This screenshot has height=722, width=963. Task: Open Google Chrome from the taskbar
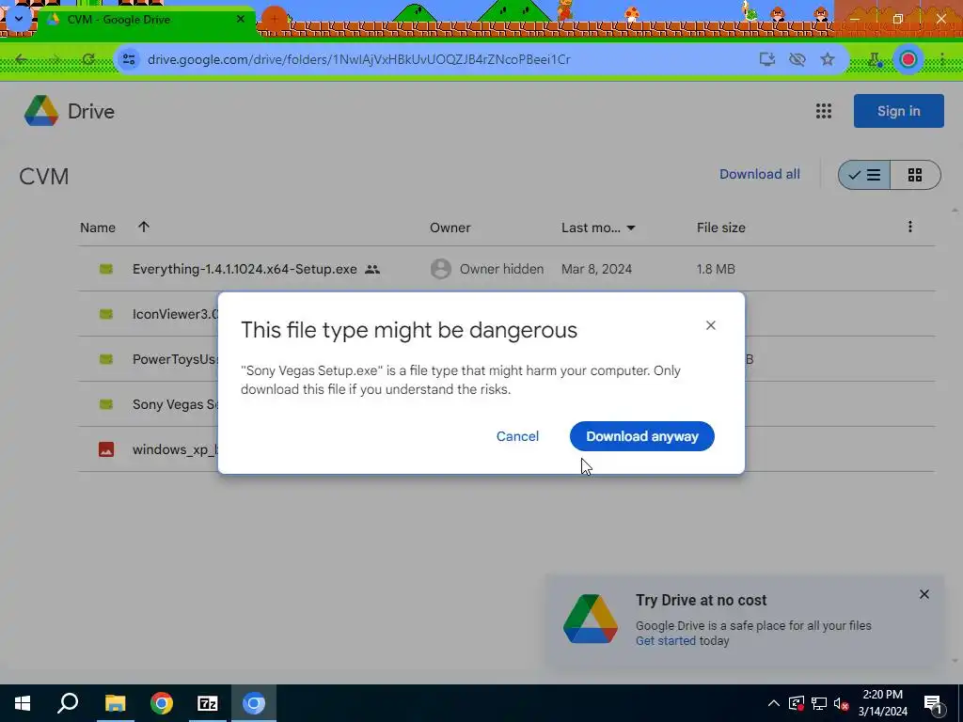[162, 703]
